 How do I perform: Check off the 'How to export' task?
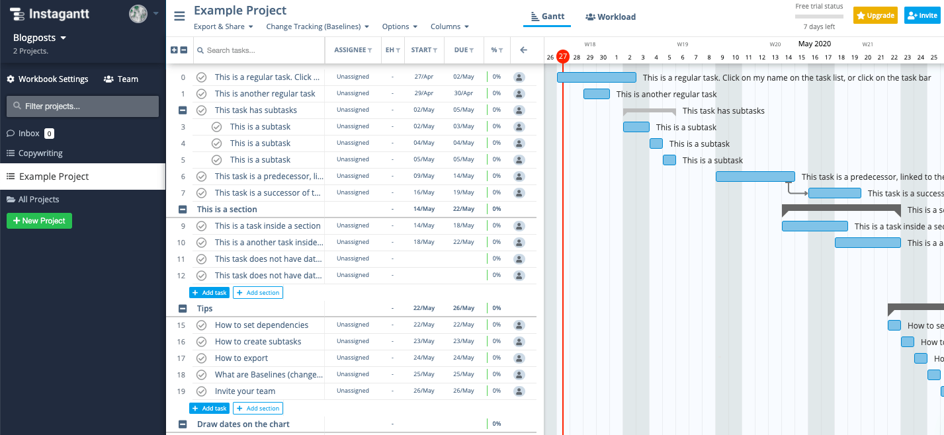pos(202,358)
